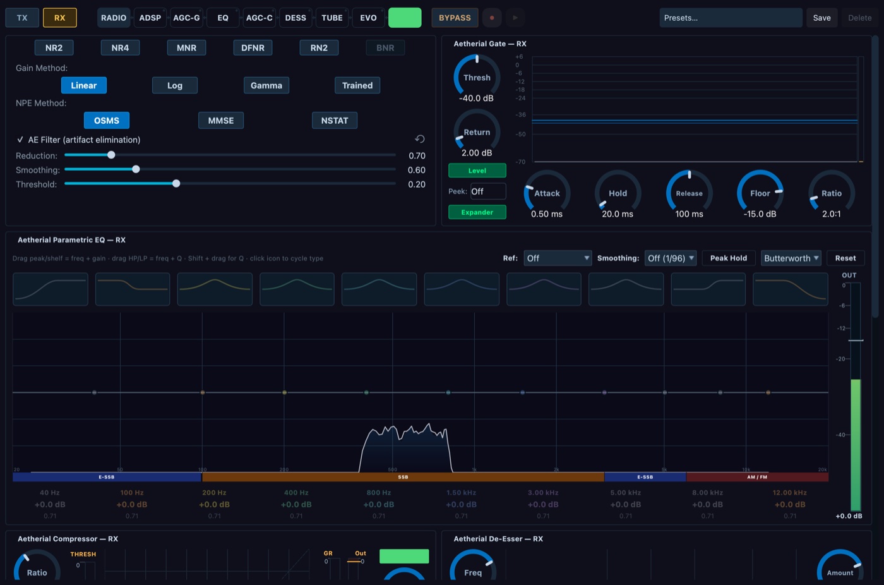Click the Hold knob
This screenshot has width=884, height=585.
click(x=618, y=193)
